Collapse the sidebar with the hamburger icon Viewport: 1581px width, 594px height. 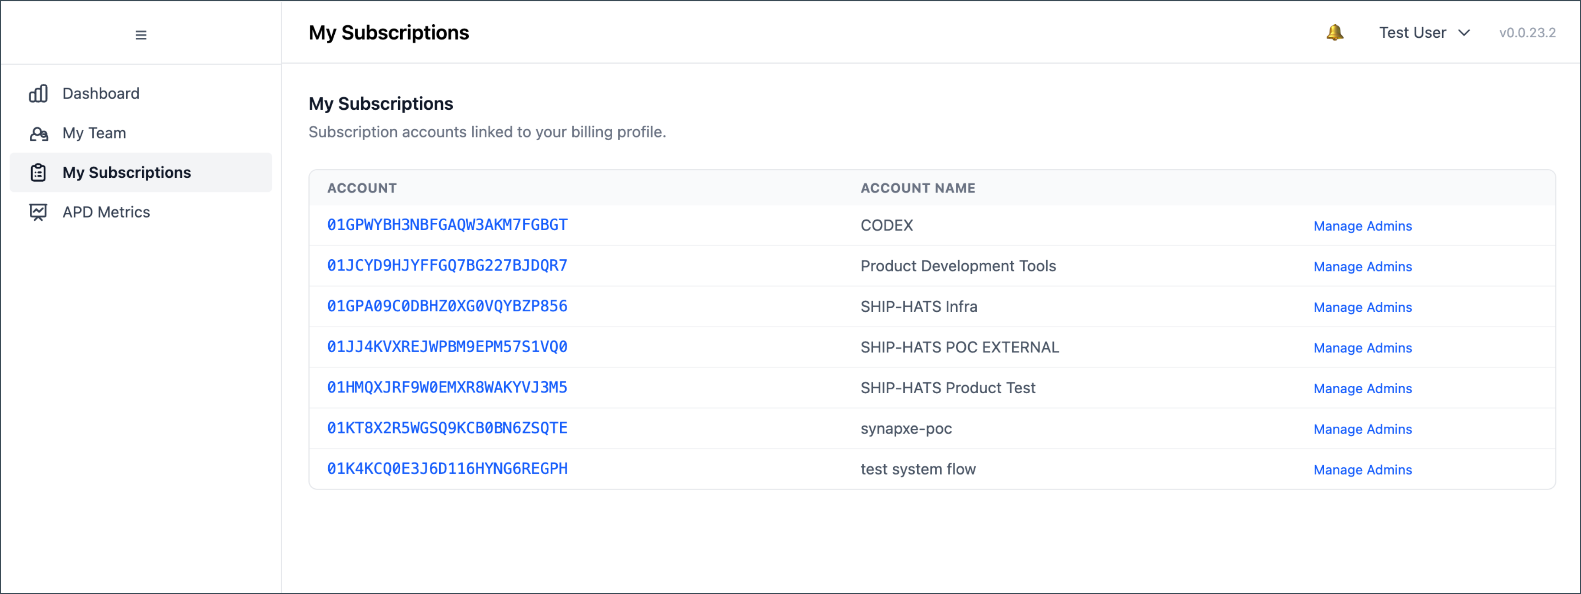[140, 35]
